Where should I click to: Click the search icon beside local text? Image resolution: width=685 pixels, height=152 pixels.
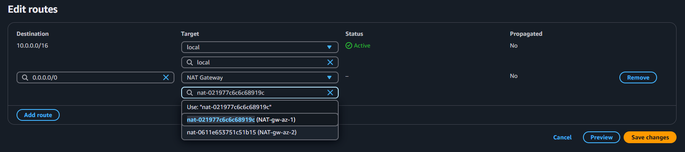coord(190,62)
